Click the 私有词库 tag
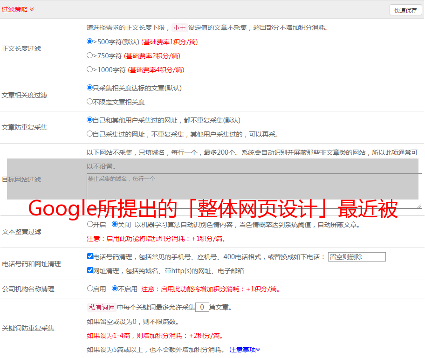 pyautogui.click(x=102, y=307)
